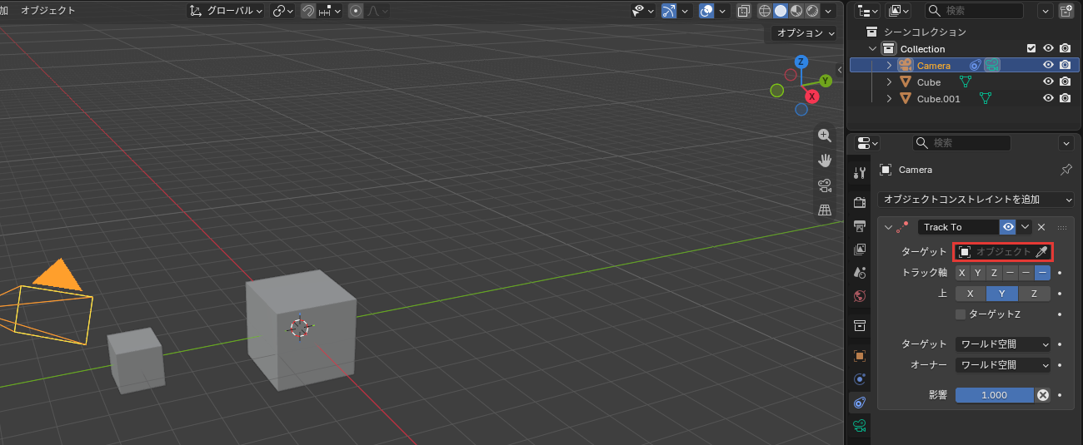This screenshot has width=1083, height=445.
Task: Uncheck the Collection exclude checkbox
Action: tap(1031, 49)
